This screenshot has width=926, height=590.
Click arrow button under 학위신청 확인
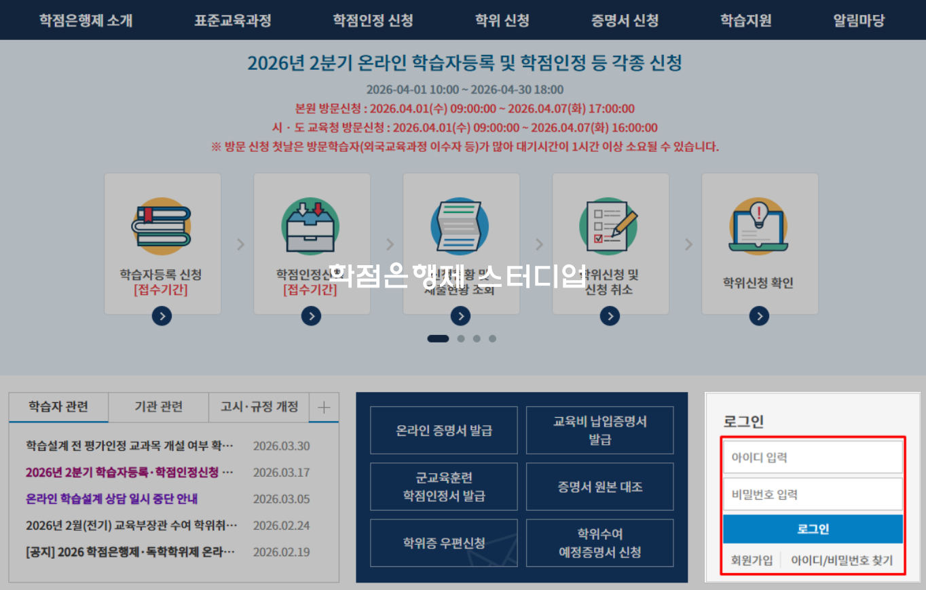point(759,316)
